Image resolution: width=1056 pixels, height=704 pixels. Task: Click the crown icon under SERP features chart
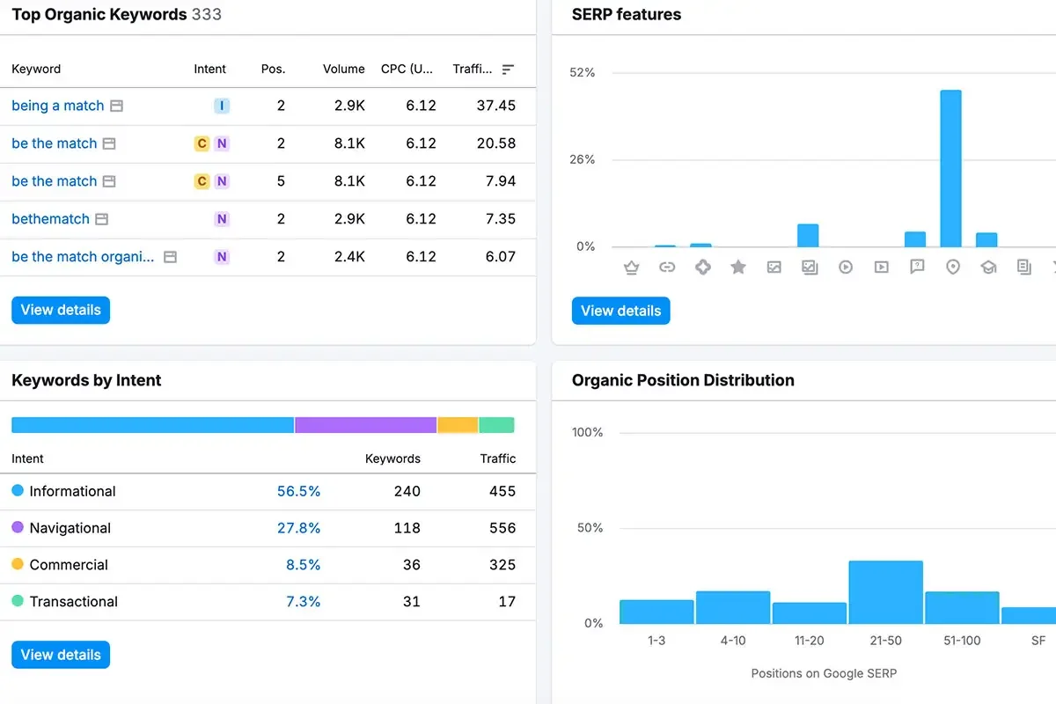click(631, 268)
